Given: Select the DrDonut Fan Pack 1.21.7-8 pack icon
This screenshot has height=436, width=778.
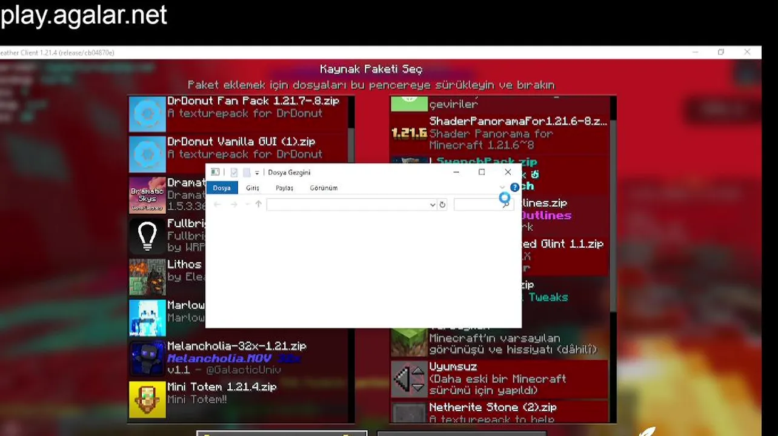Looking at the screenshot, I should pos(147,114).
